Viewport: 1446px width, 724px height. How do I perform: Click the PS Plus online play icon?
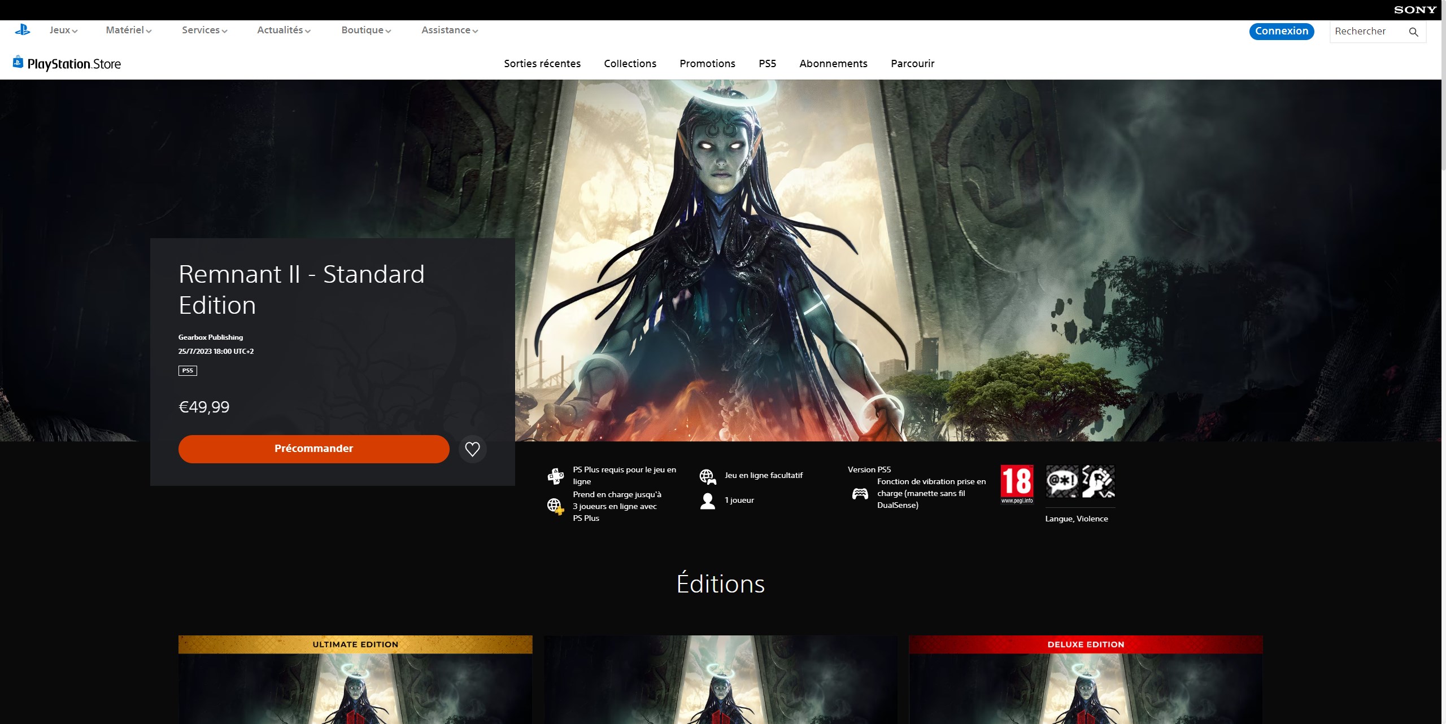[x=556, y=476]
